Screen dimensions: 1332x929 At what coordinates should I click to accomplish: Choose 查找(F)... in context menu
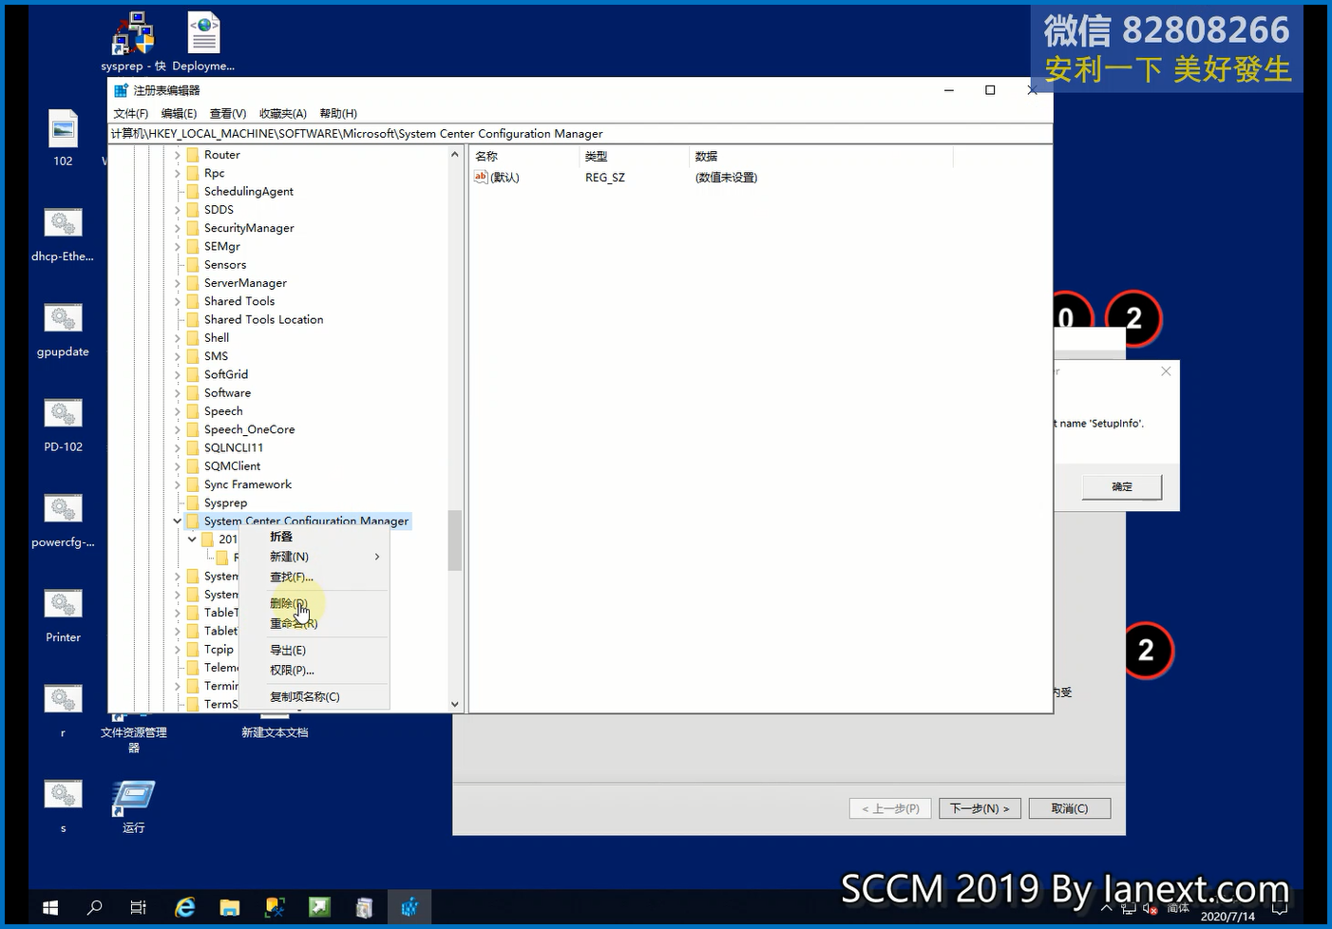[314, 577]
